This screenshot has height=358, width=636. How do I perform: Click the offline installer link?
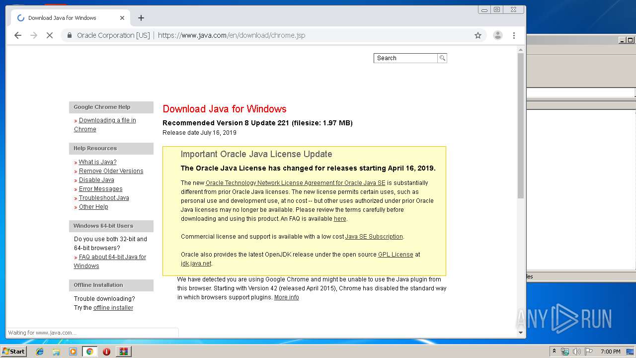(113, 308)
